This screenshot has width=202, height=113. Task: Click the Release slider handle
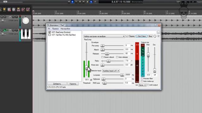point(107,54)
